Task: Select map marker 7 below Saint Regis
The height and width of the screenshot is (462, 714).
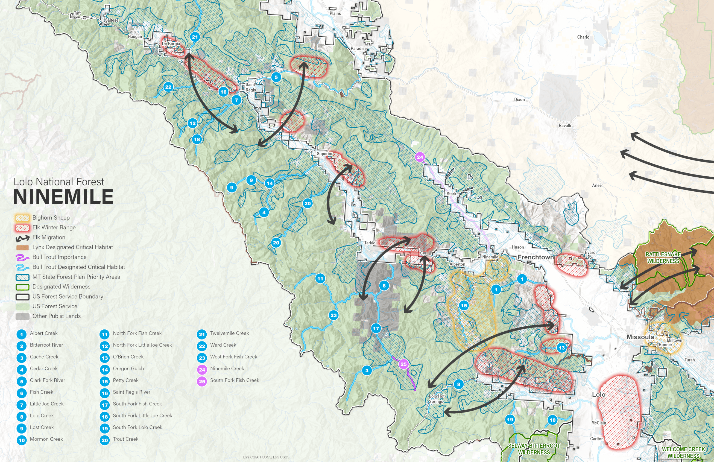Action: (236, 100)
